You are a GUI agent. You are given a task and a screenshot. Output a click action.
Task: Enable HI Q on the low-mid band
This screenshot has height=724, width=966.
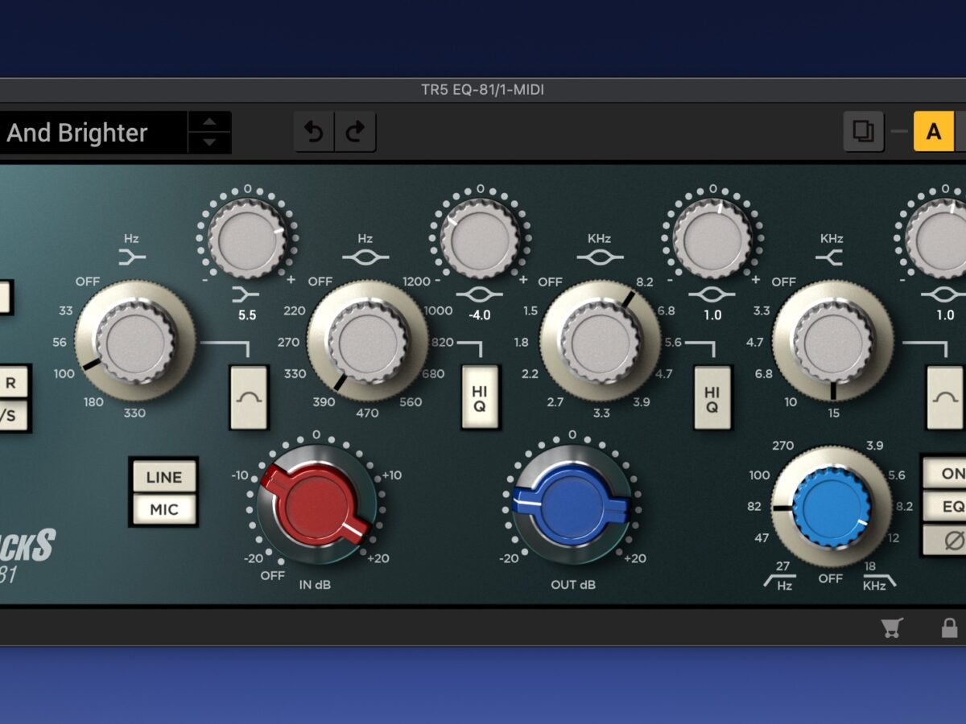click(480, 397)
